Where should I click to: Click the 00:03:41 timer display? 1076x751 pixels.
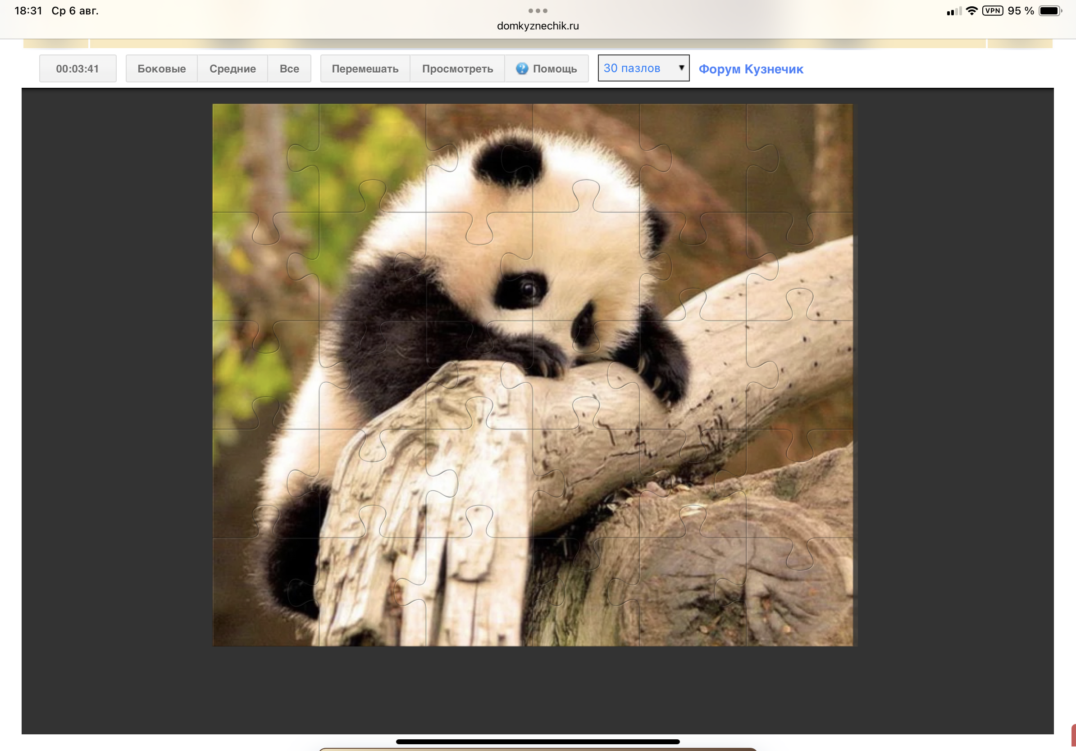(x=78, y=68)
